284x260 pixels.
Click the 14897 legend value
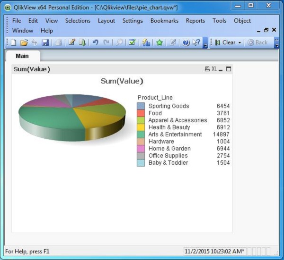(x=221, y=134)
